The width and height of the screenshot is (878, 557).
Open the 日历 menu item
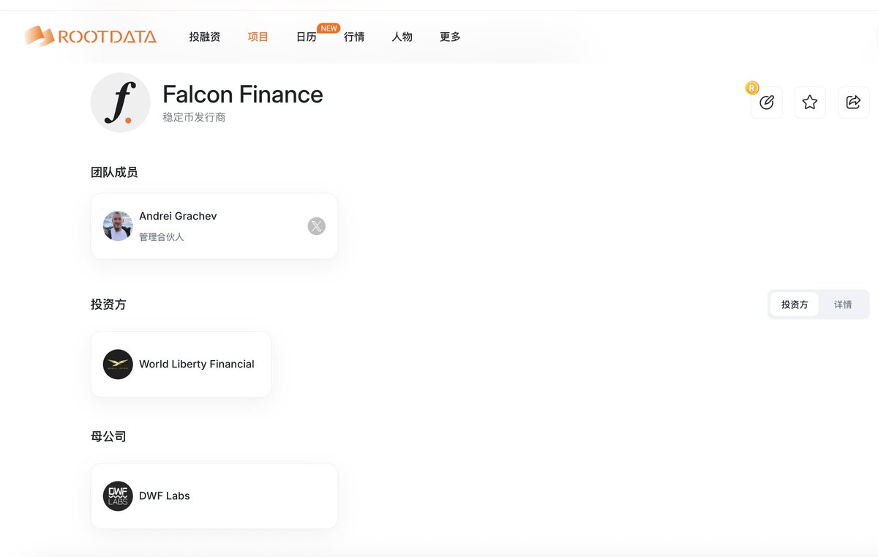click(x=307, y=37)
